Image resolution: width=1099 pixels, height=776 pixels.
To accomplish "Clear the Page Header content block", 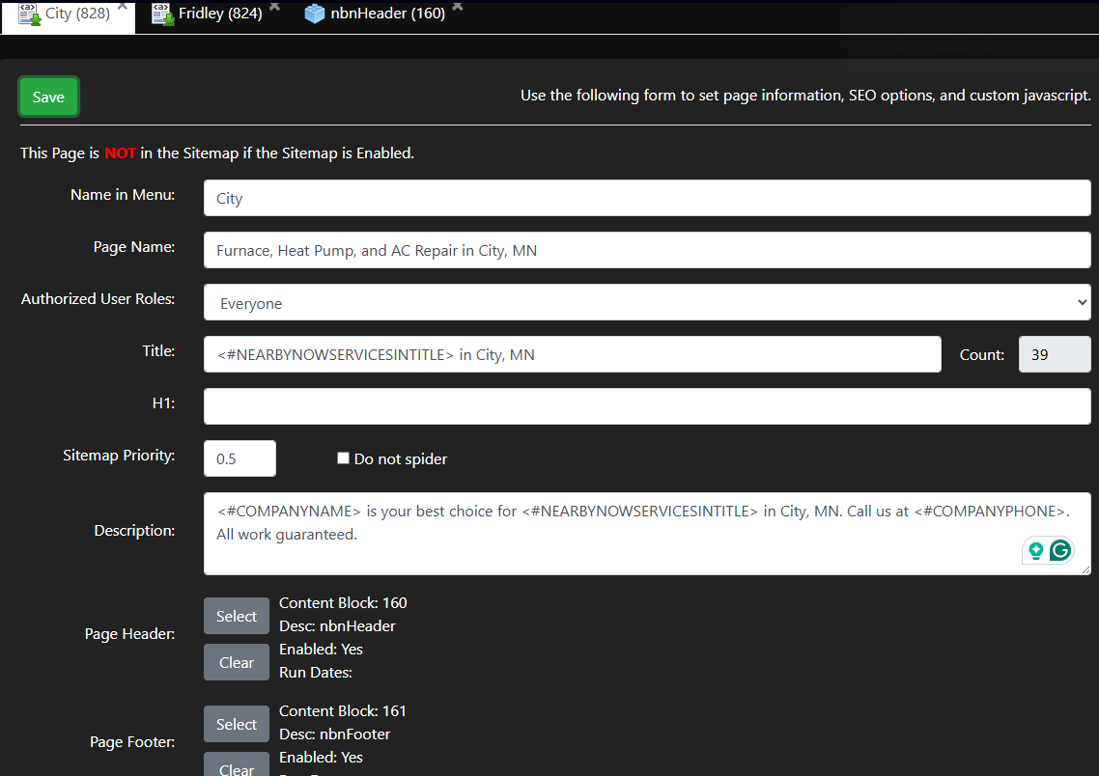I will pos(236,663).
